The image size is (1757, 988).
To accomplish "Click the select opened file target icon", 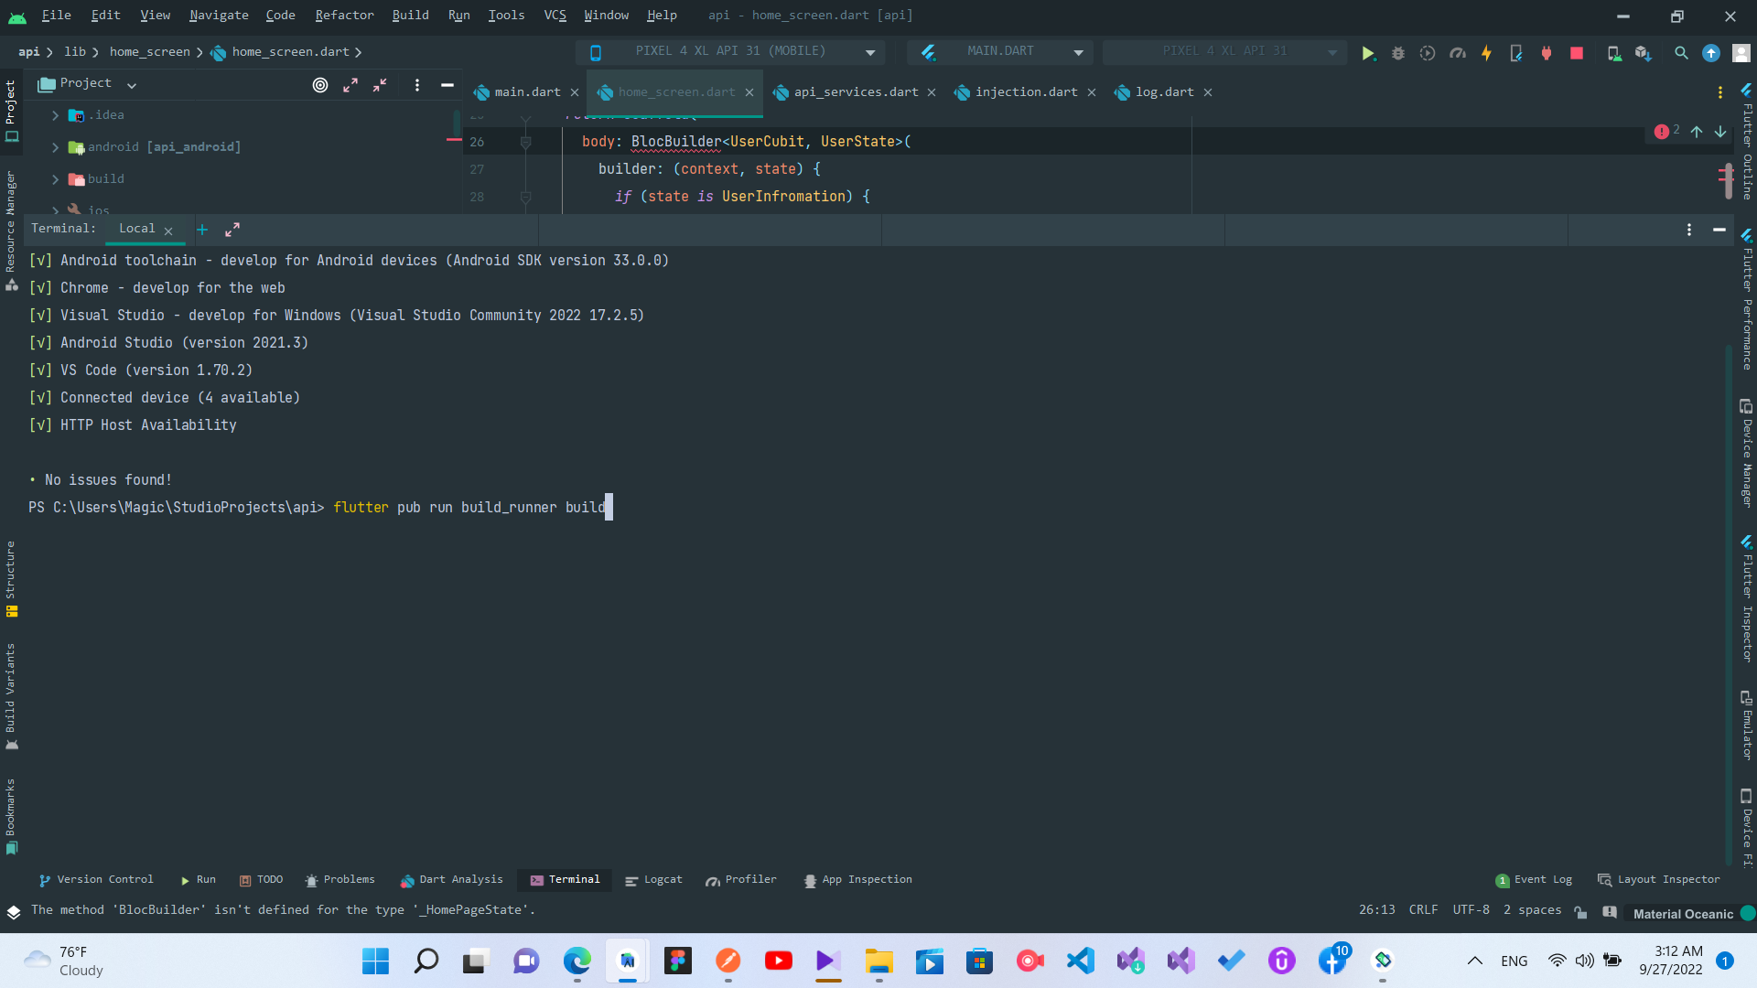I will (x=320, y=85).
